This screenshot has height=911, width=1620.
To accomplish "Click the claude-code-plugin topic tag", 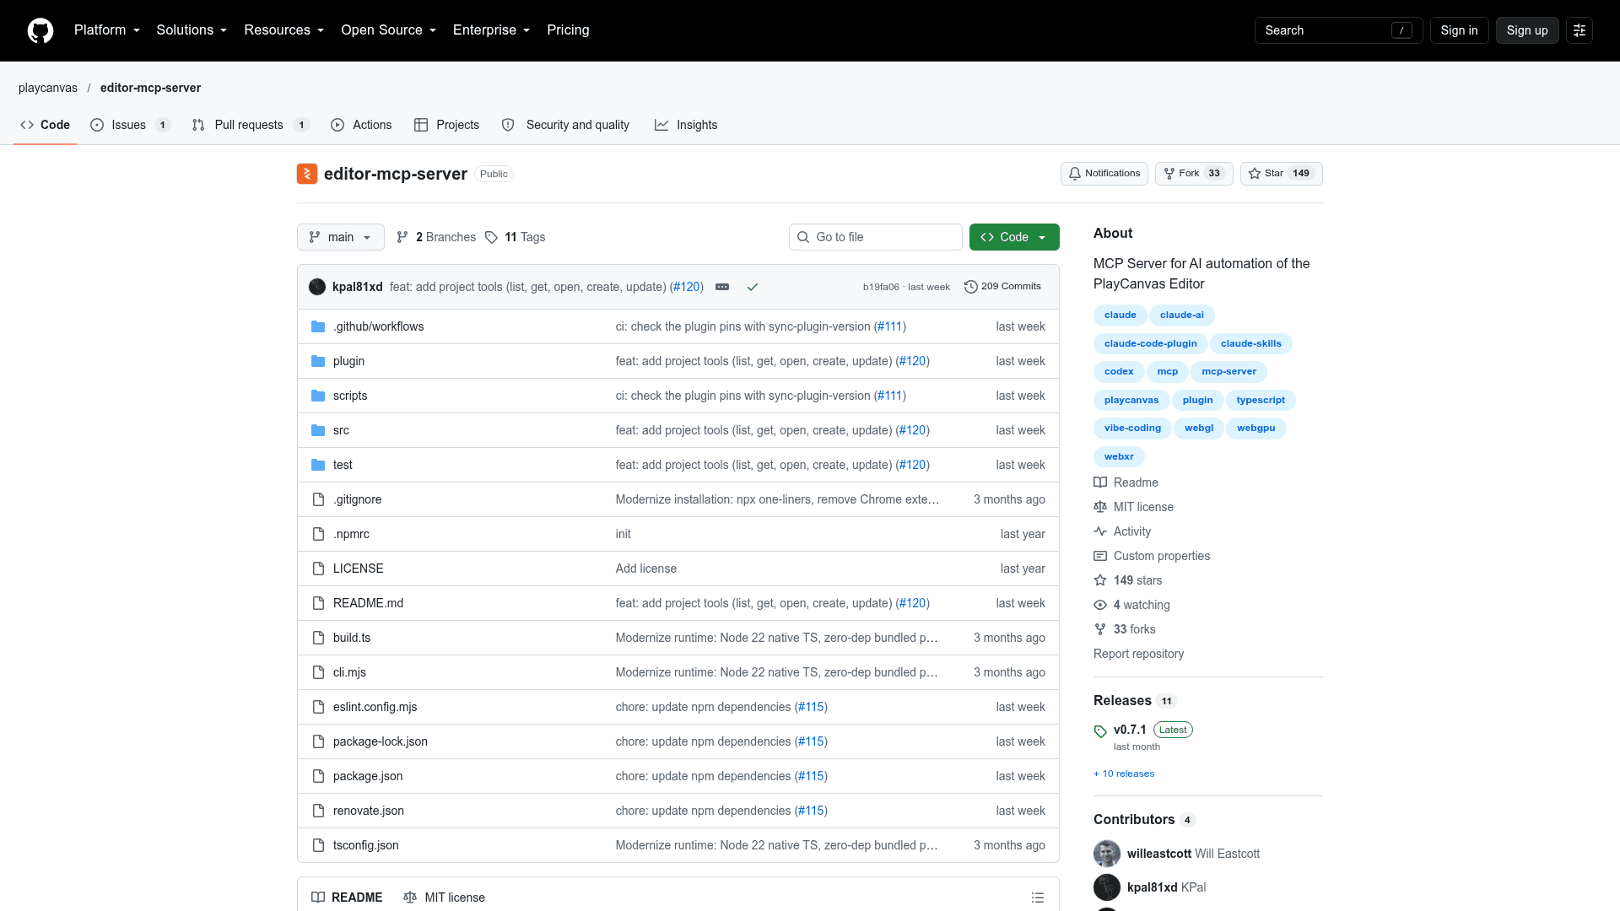I will tap(1150, 343).
